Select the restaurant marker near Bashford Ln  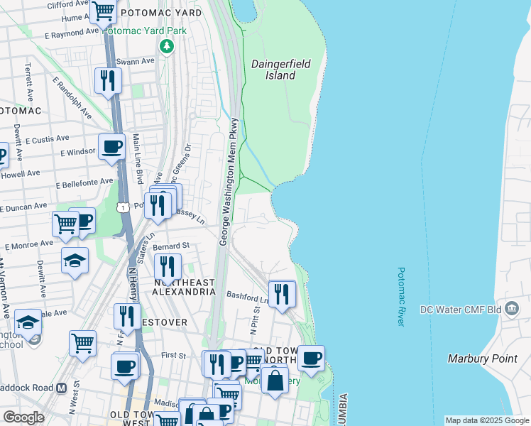(x=282, y=296)
